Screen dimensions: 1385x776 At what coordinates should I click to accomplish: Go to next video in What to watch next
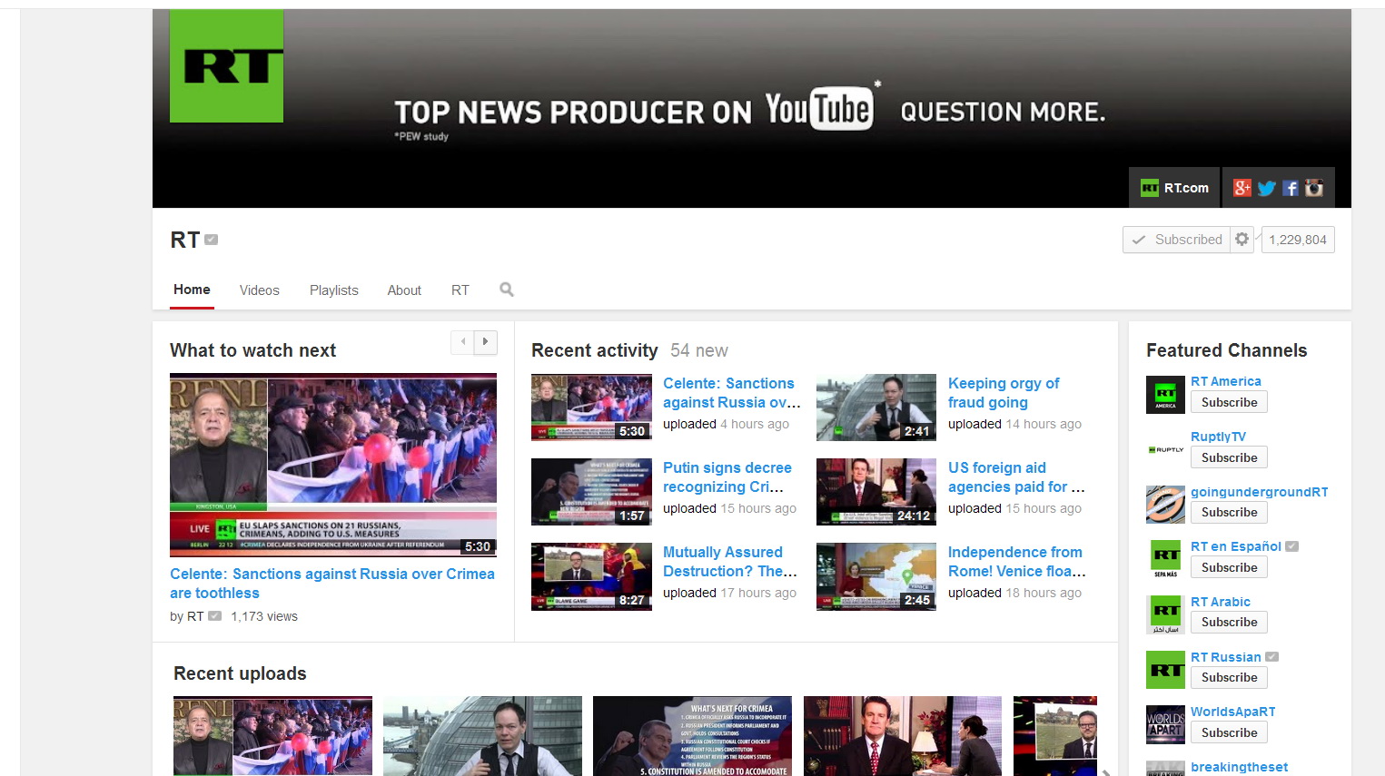(x=486, y=341)
